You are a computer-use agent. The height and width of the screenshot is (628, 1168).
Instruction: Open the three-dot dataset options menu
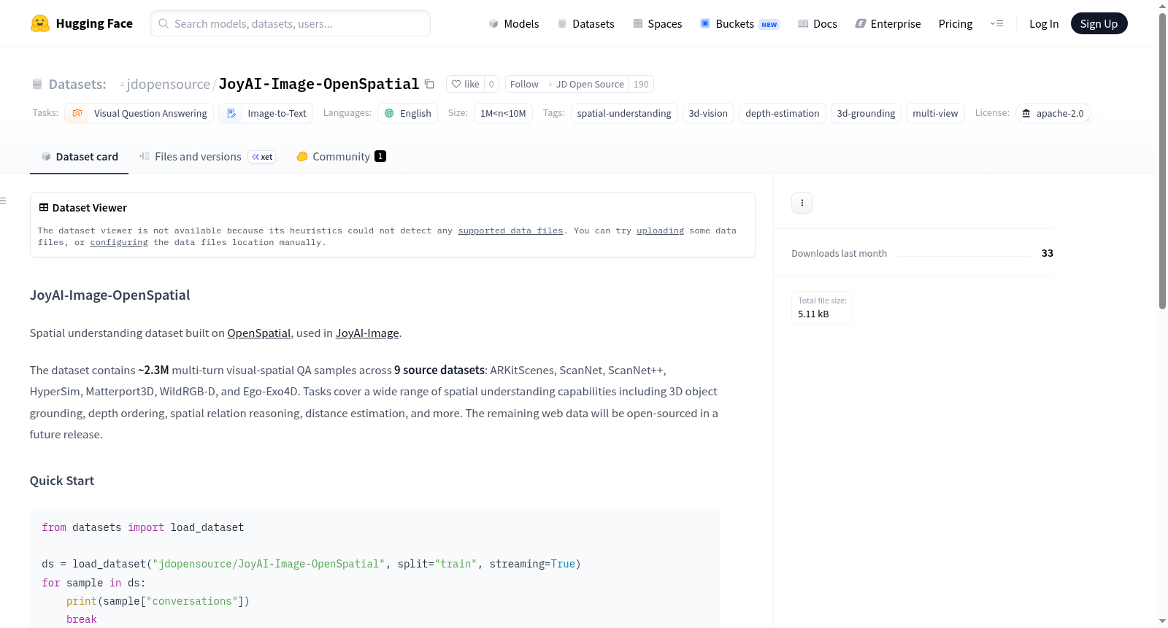pyautogui.click(x=802, y=203)
